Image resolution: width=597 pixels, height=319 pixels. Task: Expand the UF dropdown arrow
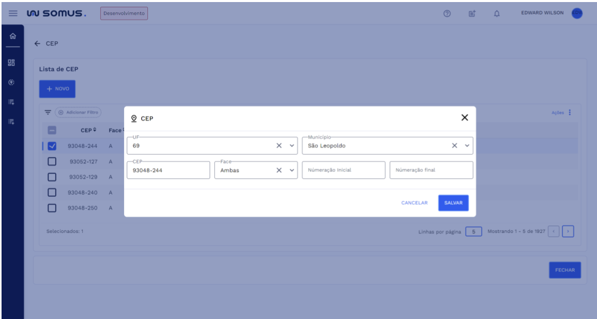tap(290, 146)
